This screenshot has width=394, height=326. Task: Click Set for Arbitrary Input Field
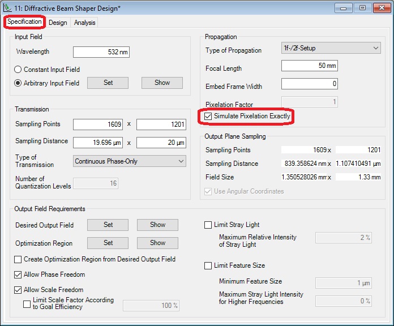pos(108,83)
